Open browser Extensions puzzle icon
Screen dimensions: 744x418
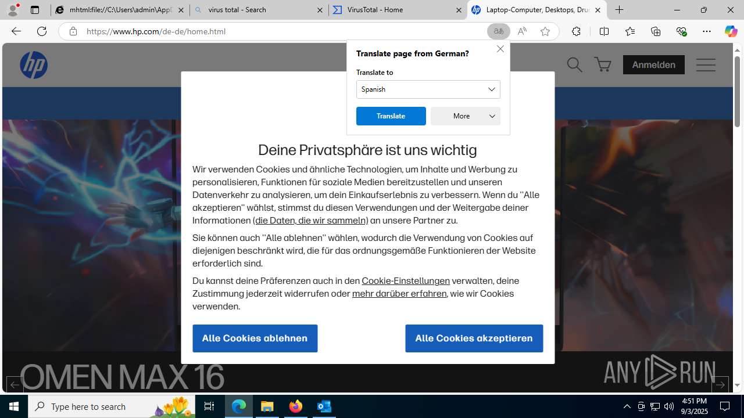coord(576,31)
